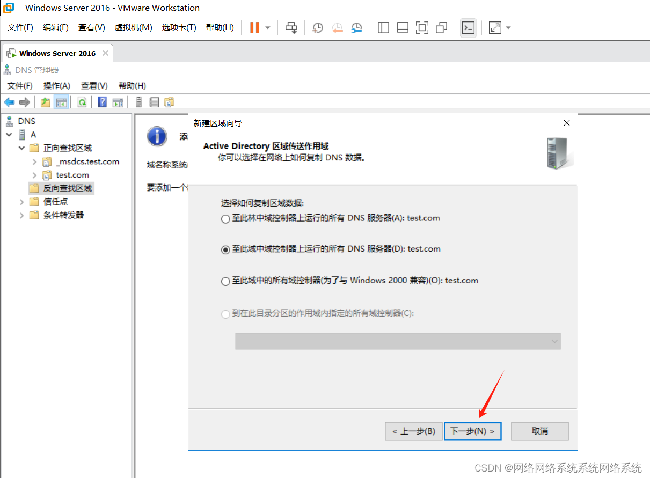The image size is (650, 478).
Task: Click the 下一步(N) button in the wizard
Action: pyautogui.click(x=472, y=431)
